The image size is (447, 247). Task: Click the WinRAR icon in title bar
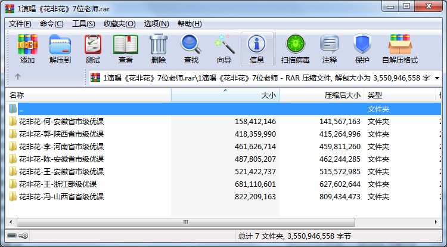tap(10, 8)
